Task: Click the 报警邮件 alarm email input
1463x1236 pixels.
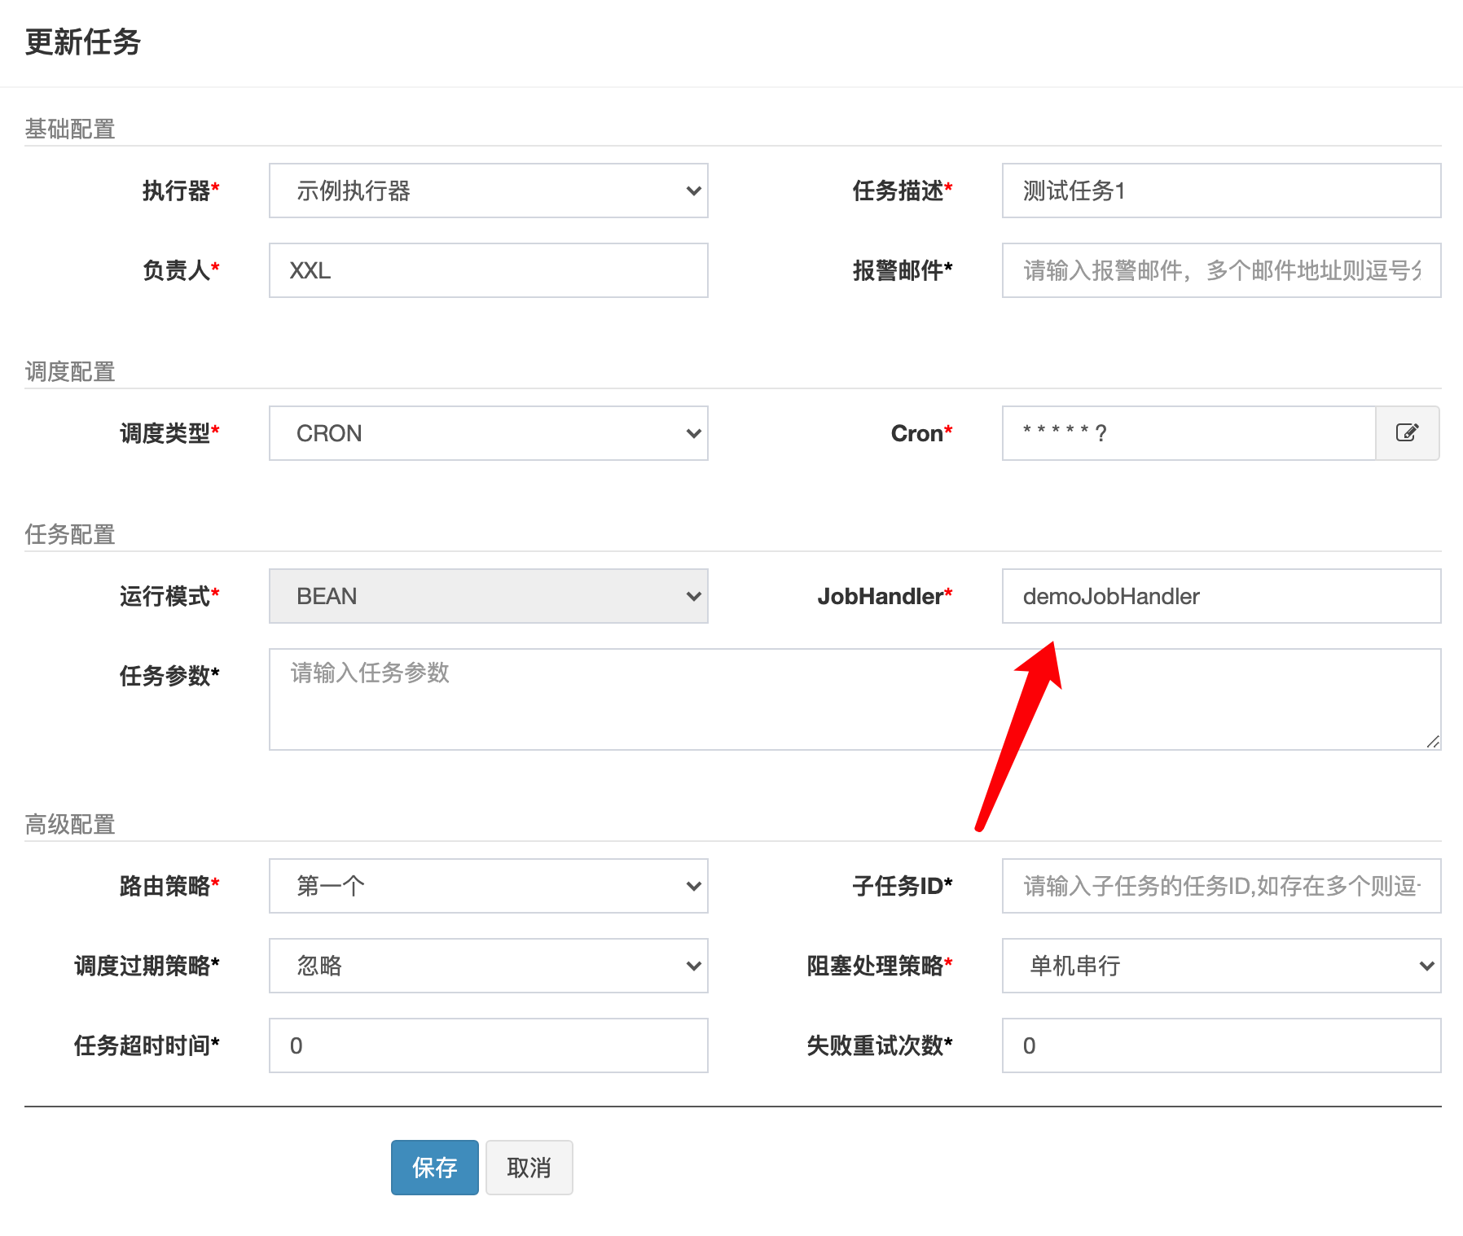Action: (x=1219, y=270)
